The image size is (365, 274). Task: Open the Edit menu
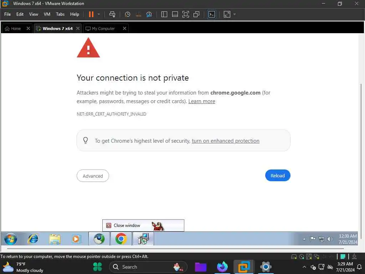tap(20, 14)
